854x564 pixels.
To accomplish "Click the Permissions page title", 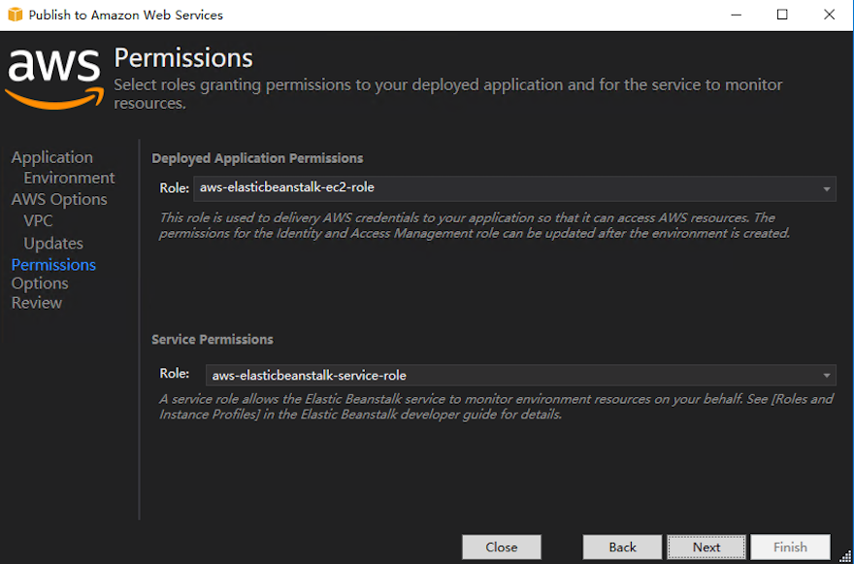I will coord(183,58).
